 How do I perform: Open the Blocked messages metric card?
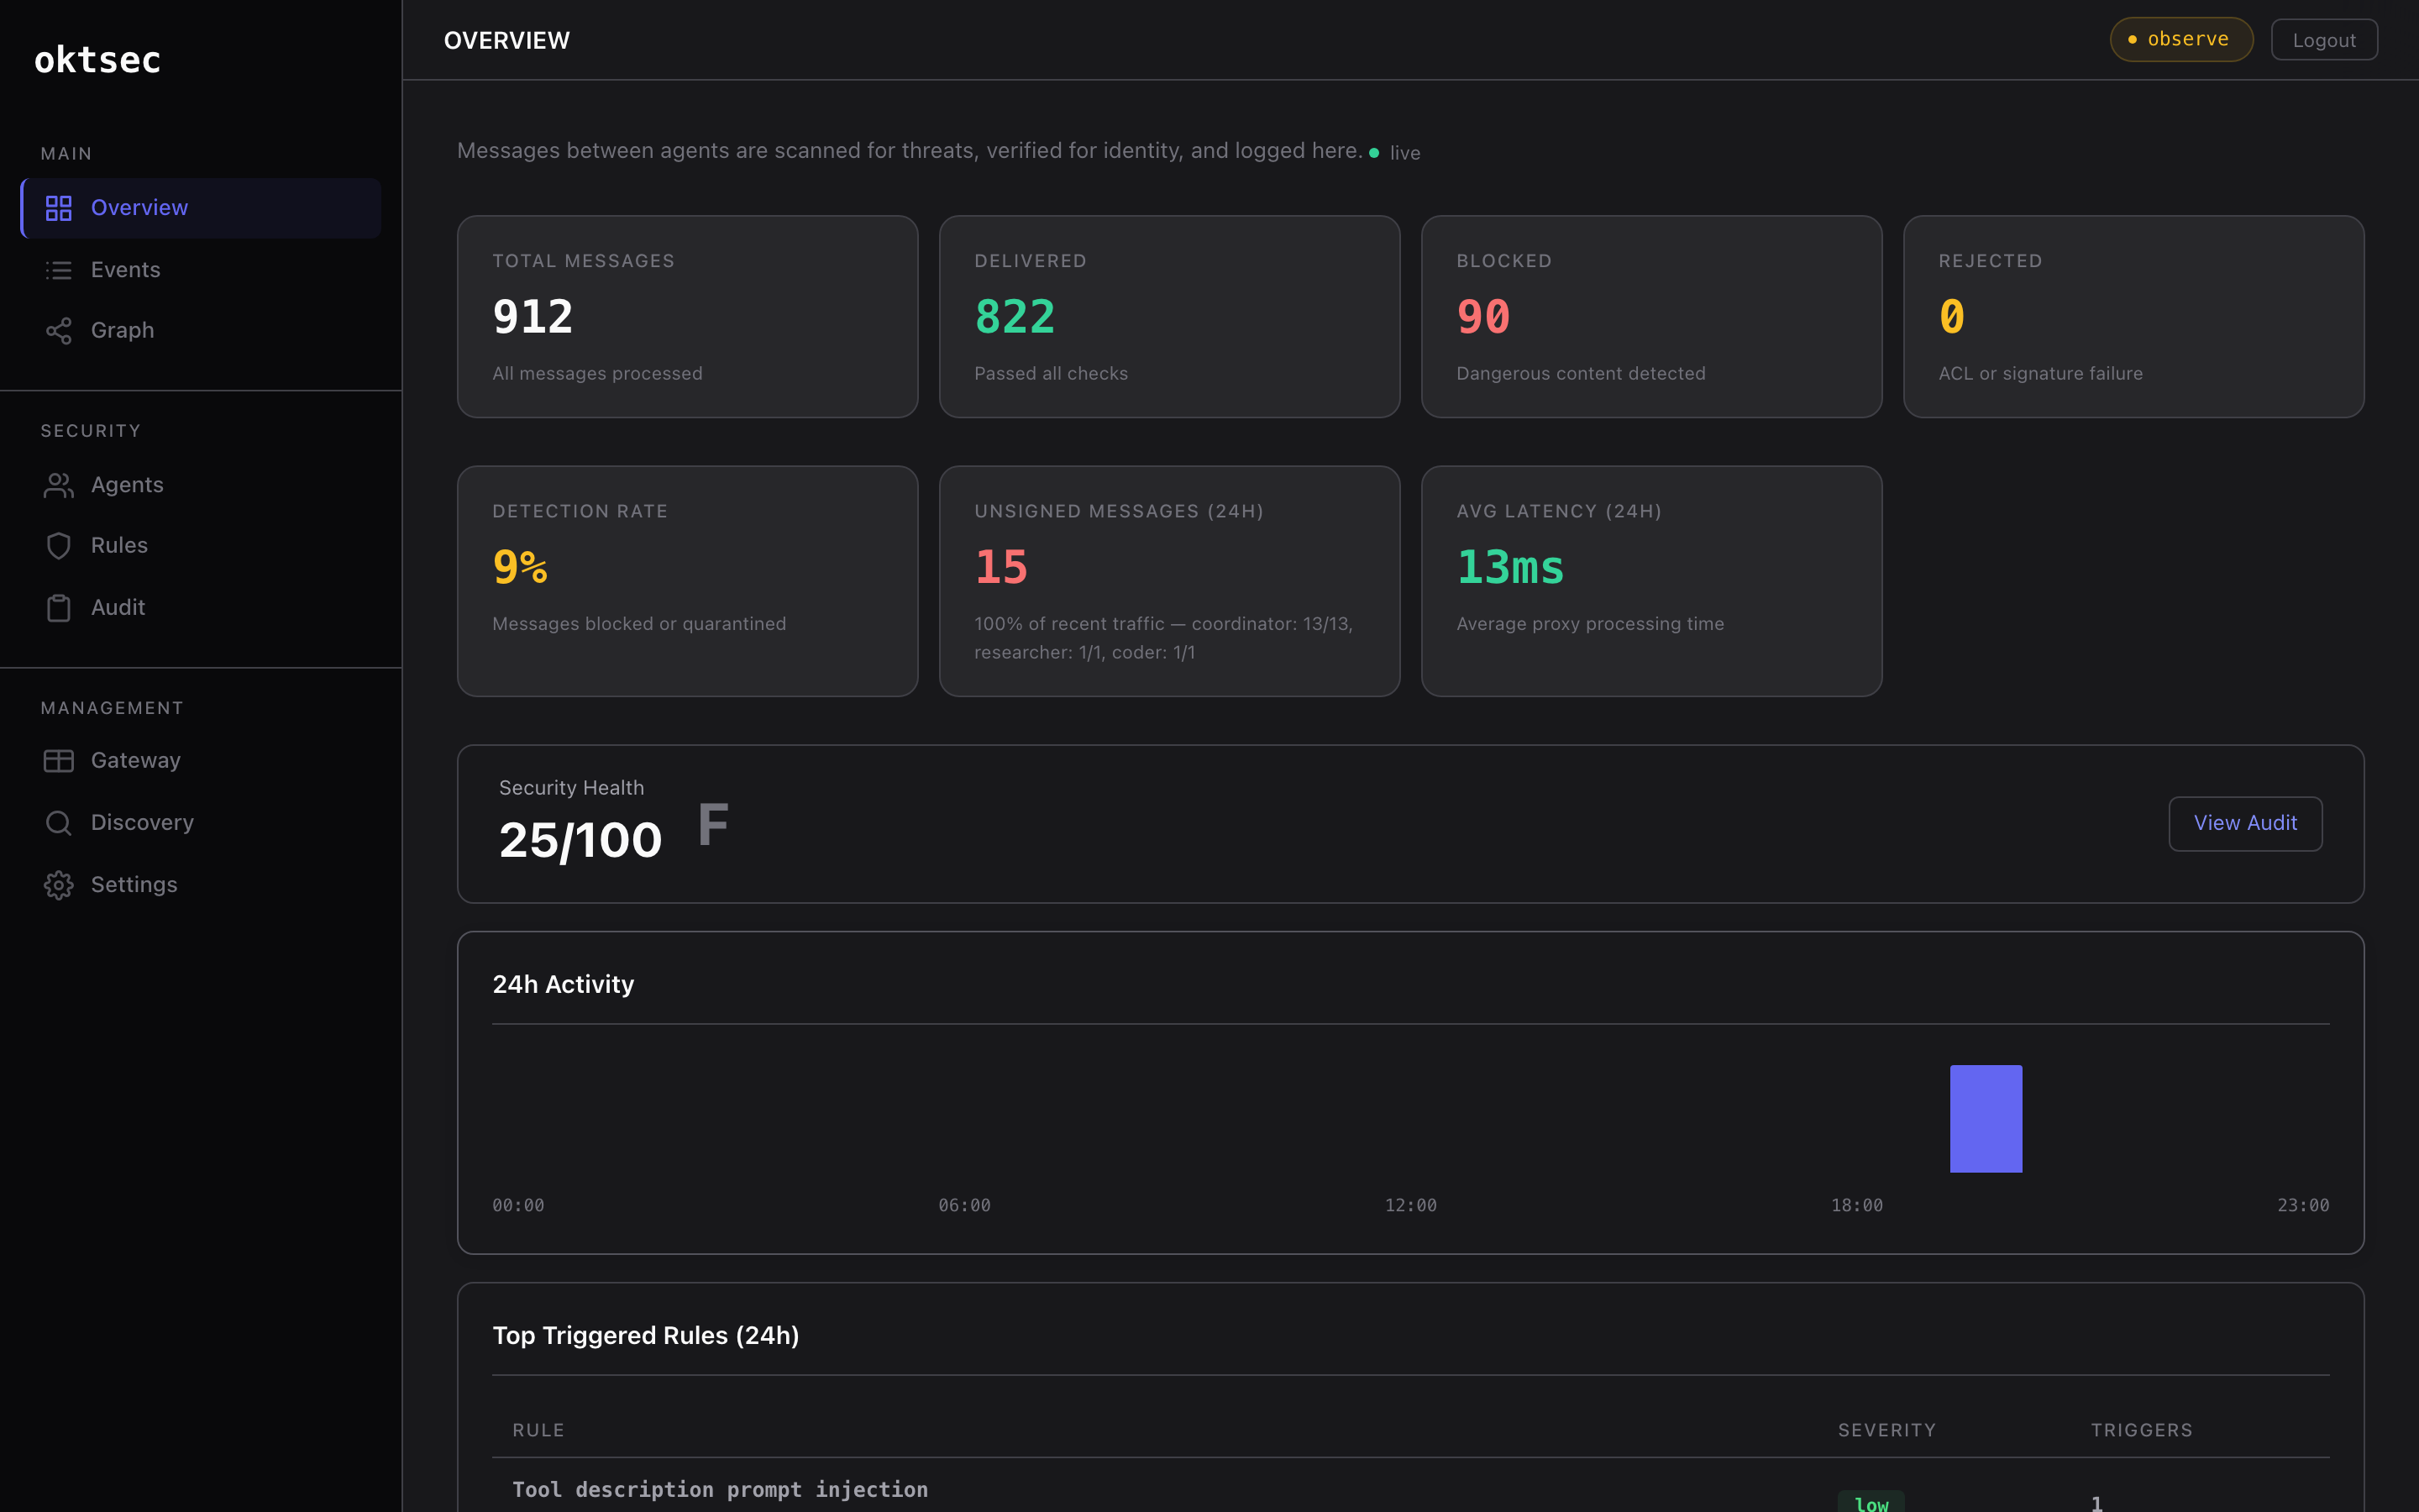tap(1650, 316)
